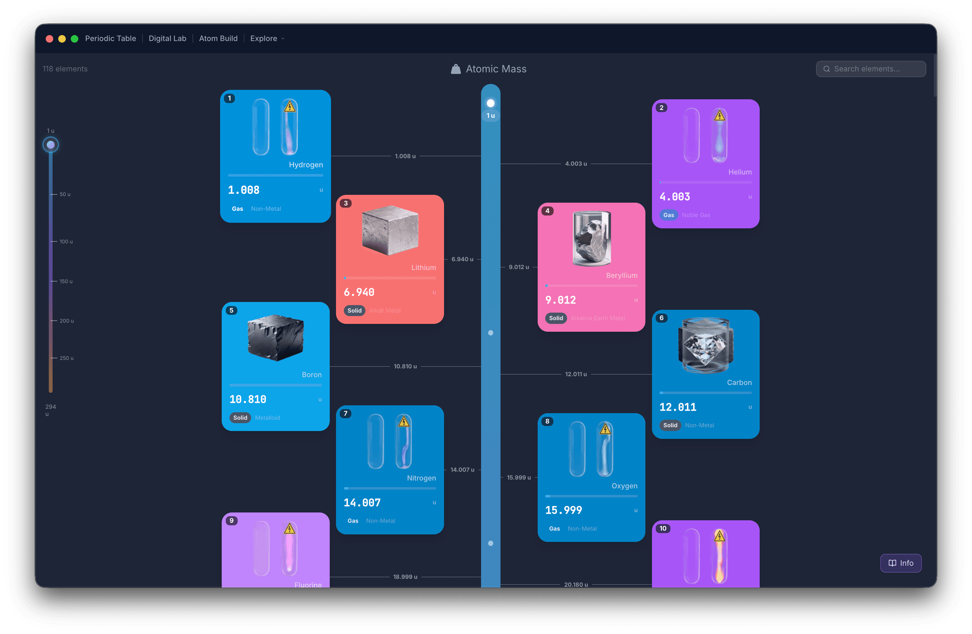
Task: Click the hazard icon on Fluorine card
Action: (x=289, y=529)
